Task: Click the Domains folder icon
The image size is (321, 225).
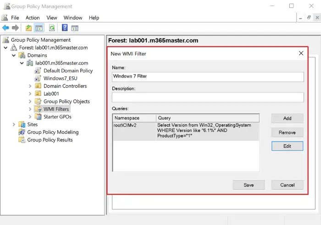Action: point(22,55)
